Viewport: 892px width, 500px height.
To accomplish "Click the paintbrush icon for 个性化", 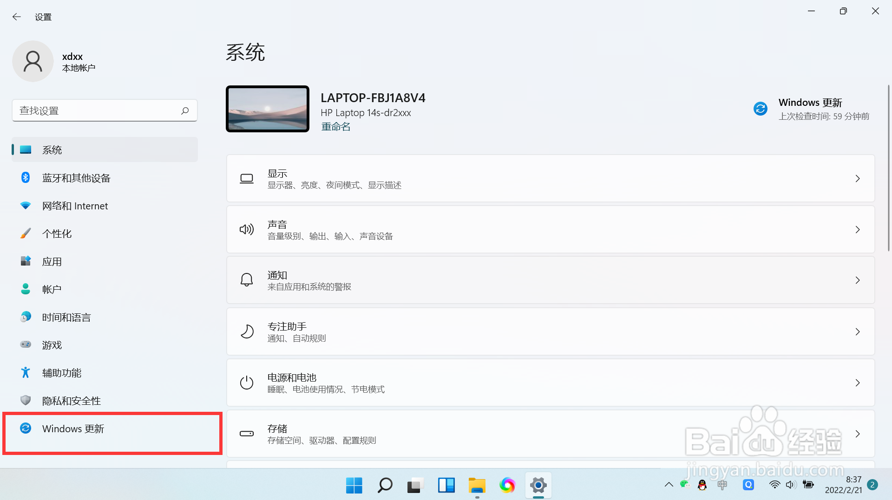I will point(26,233).
